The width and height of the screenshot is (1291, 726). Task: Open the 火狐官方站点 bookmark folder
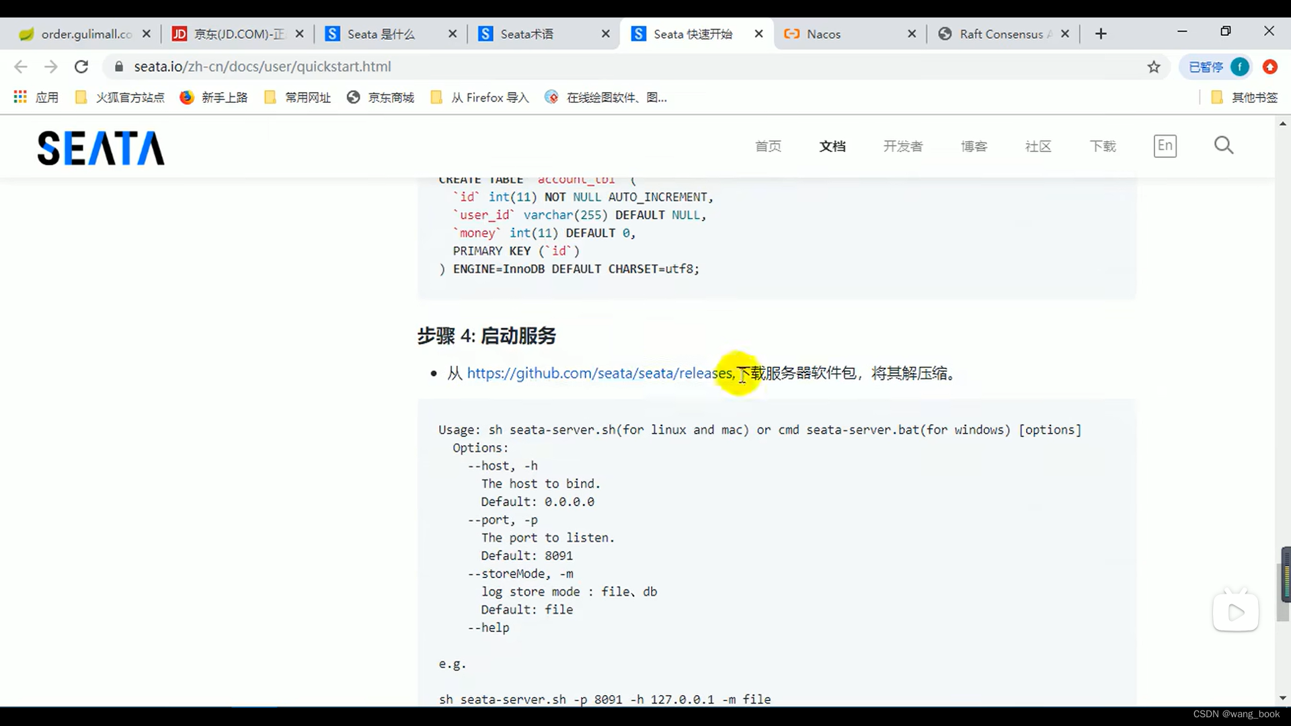pos(120,97)
